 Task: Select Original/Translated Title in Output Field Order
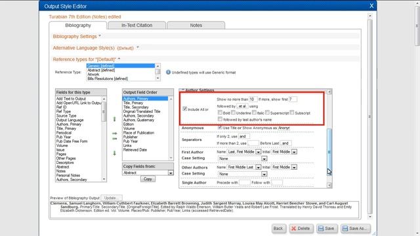[x=142, y=111]
